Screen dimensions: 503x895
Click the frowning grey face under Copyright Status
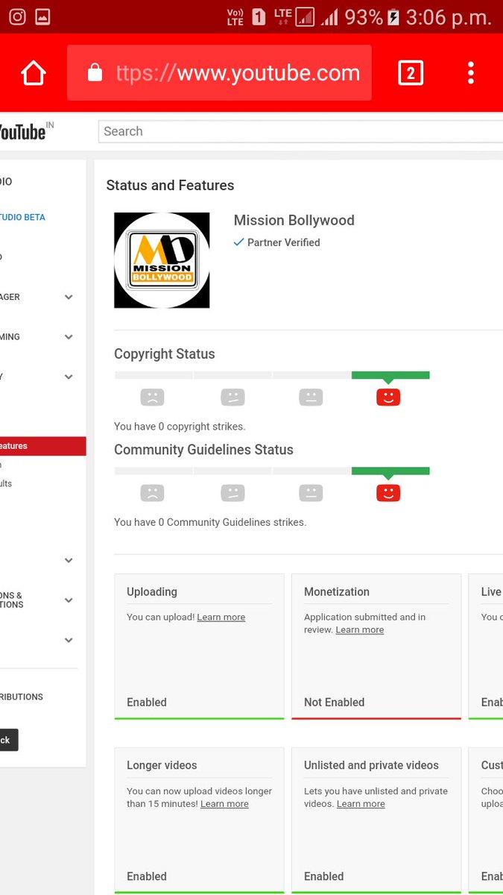tap(152, 397)
